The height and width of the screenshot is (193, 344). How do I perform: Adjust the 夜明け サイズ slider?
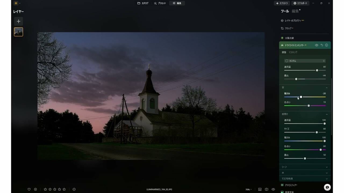(317, 132)
